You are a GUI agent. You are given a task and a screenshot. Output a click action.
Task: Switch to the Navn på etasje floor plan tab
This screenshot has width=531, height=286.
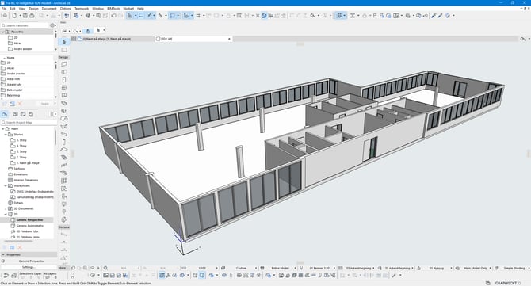[x=115, y=39]
